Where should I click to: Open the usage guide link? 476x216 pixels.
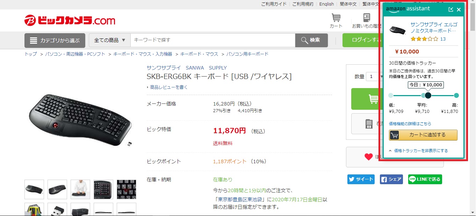274,4
